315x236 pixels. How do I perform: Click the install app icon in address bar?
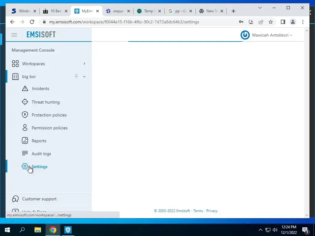(x=251, y=22)
